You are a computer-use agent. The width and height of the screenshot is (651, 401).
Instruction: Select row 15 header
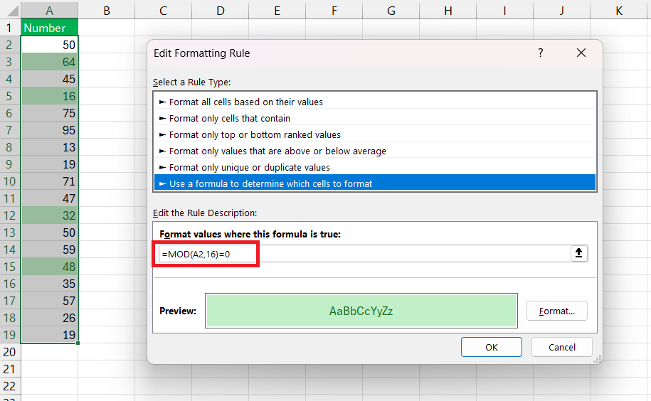[11, 266]
